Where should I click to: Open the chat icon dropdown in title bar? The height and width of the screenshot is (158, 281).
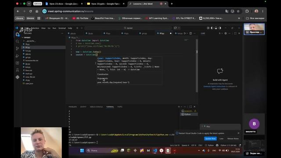coord(179,28)
